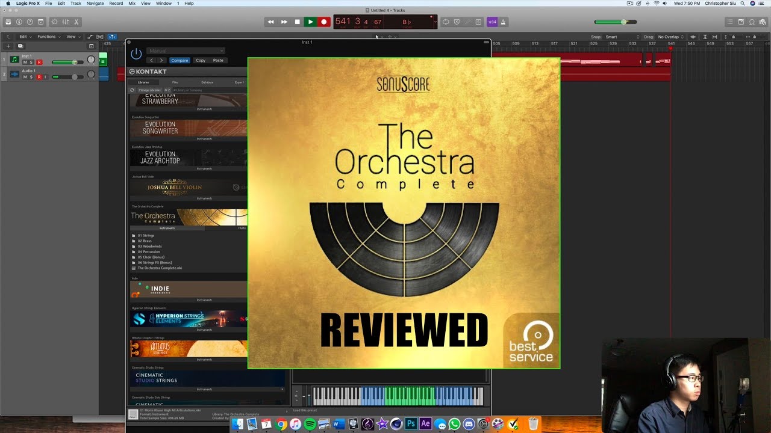Screen dimensions: 771x433
Task: Open the Note Pads icon
Action: pyautogui.click(x=741, y=22)
